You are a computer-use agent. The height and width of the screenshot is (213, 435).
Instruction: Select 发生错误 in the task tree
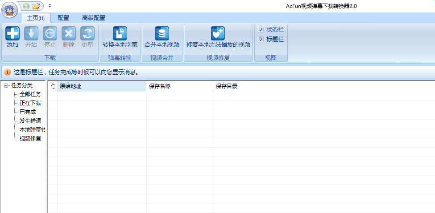[x=30, y=121]
